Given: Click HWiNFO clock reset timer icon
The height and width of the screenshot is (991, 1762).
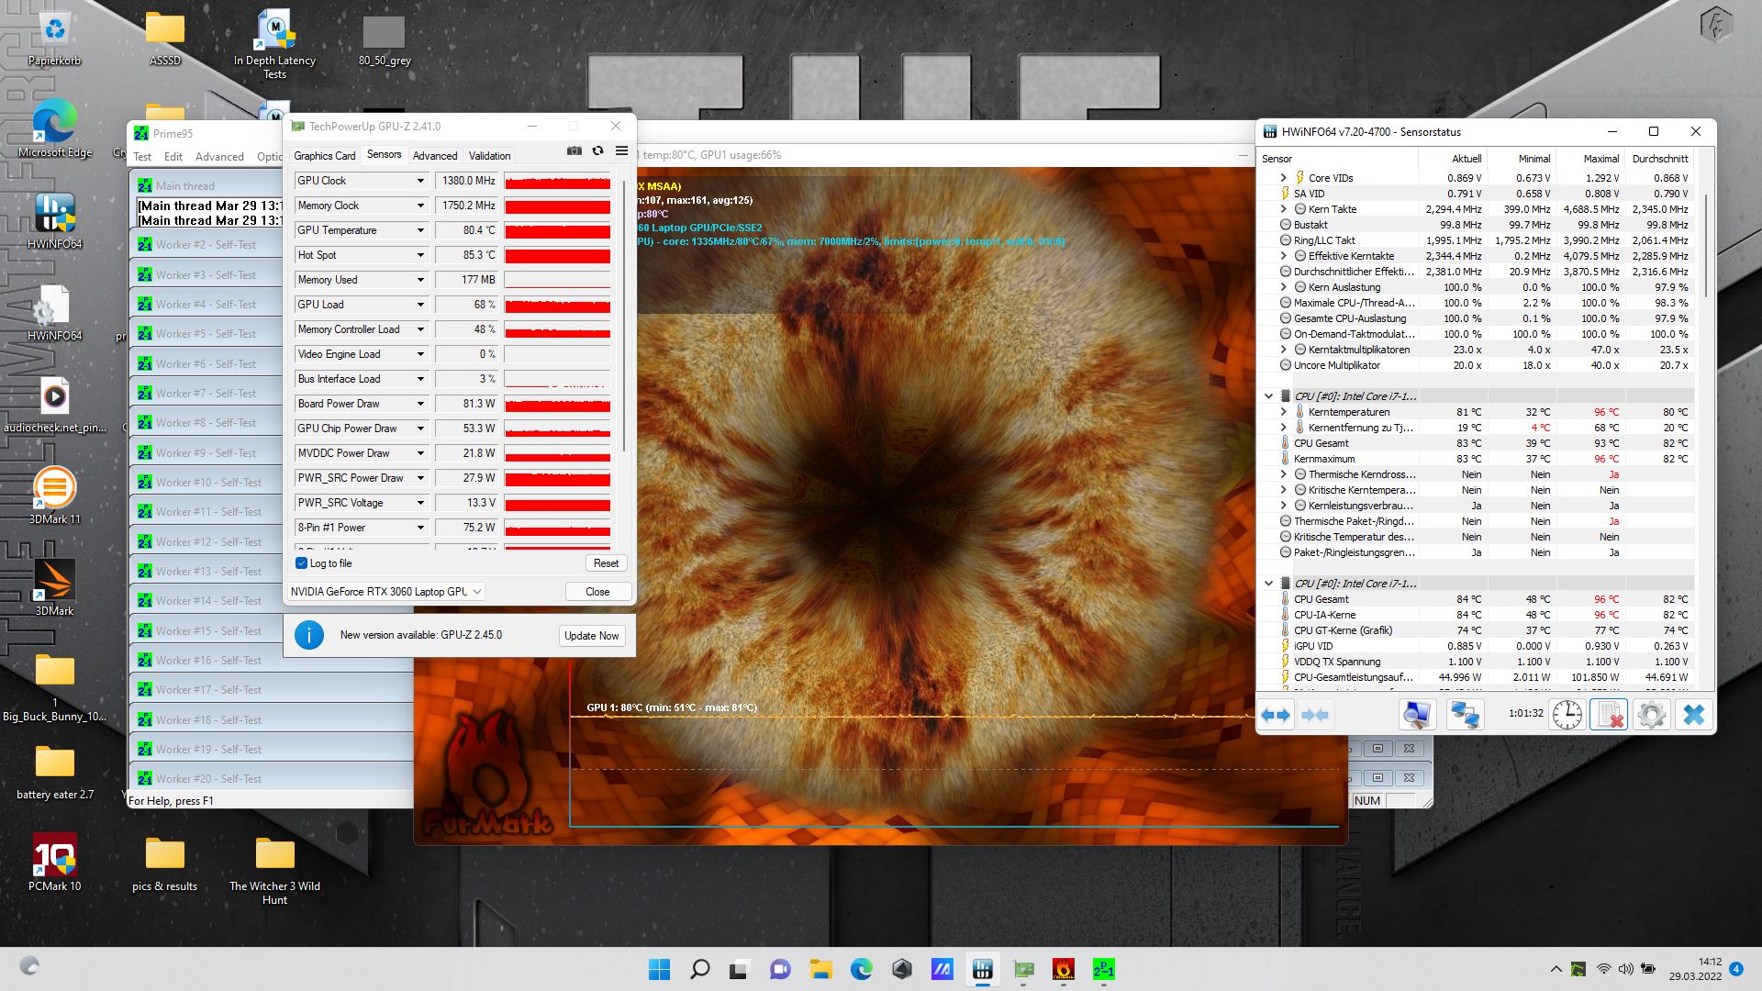Looking at the screenshot, I should click(1567, 715).
